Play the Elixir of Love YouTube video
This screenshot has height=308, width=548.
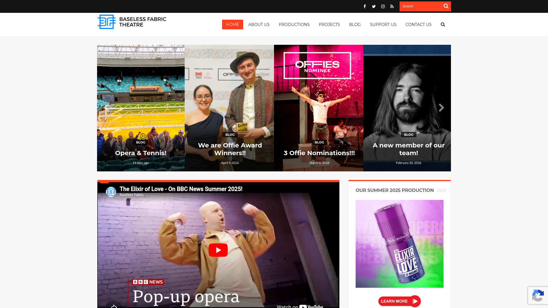tap(218, 250)
